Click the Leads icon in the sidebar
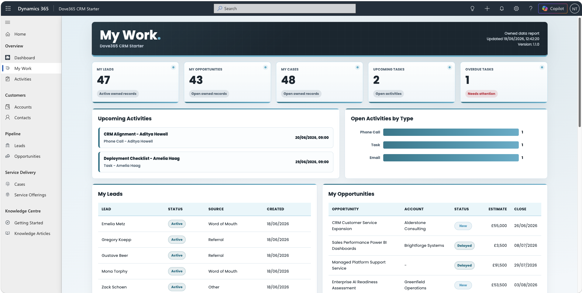This screenshot has width=582, height=293. tap(8, 145)
